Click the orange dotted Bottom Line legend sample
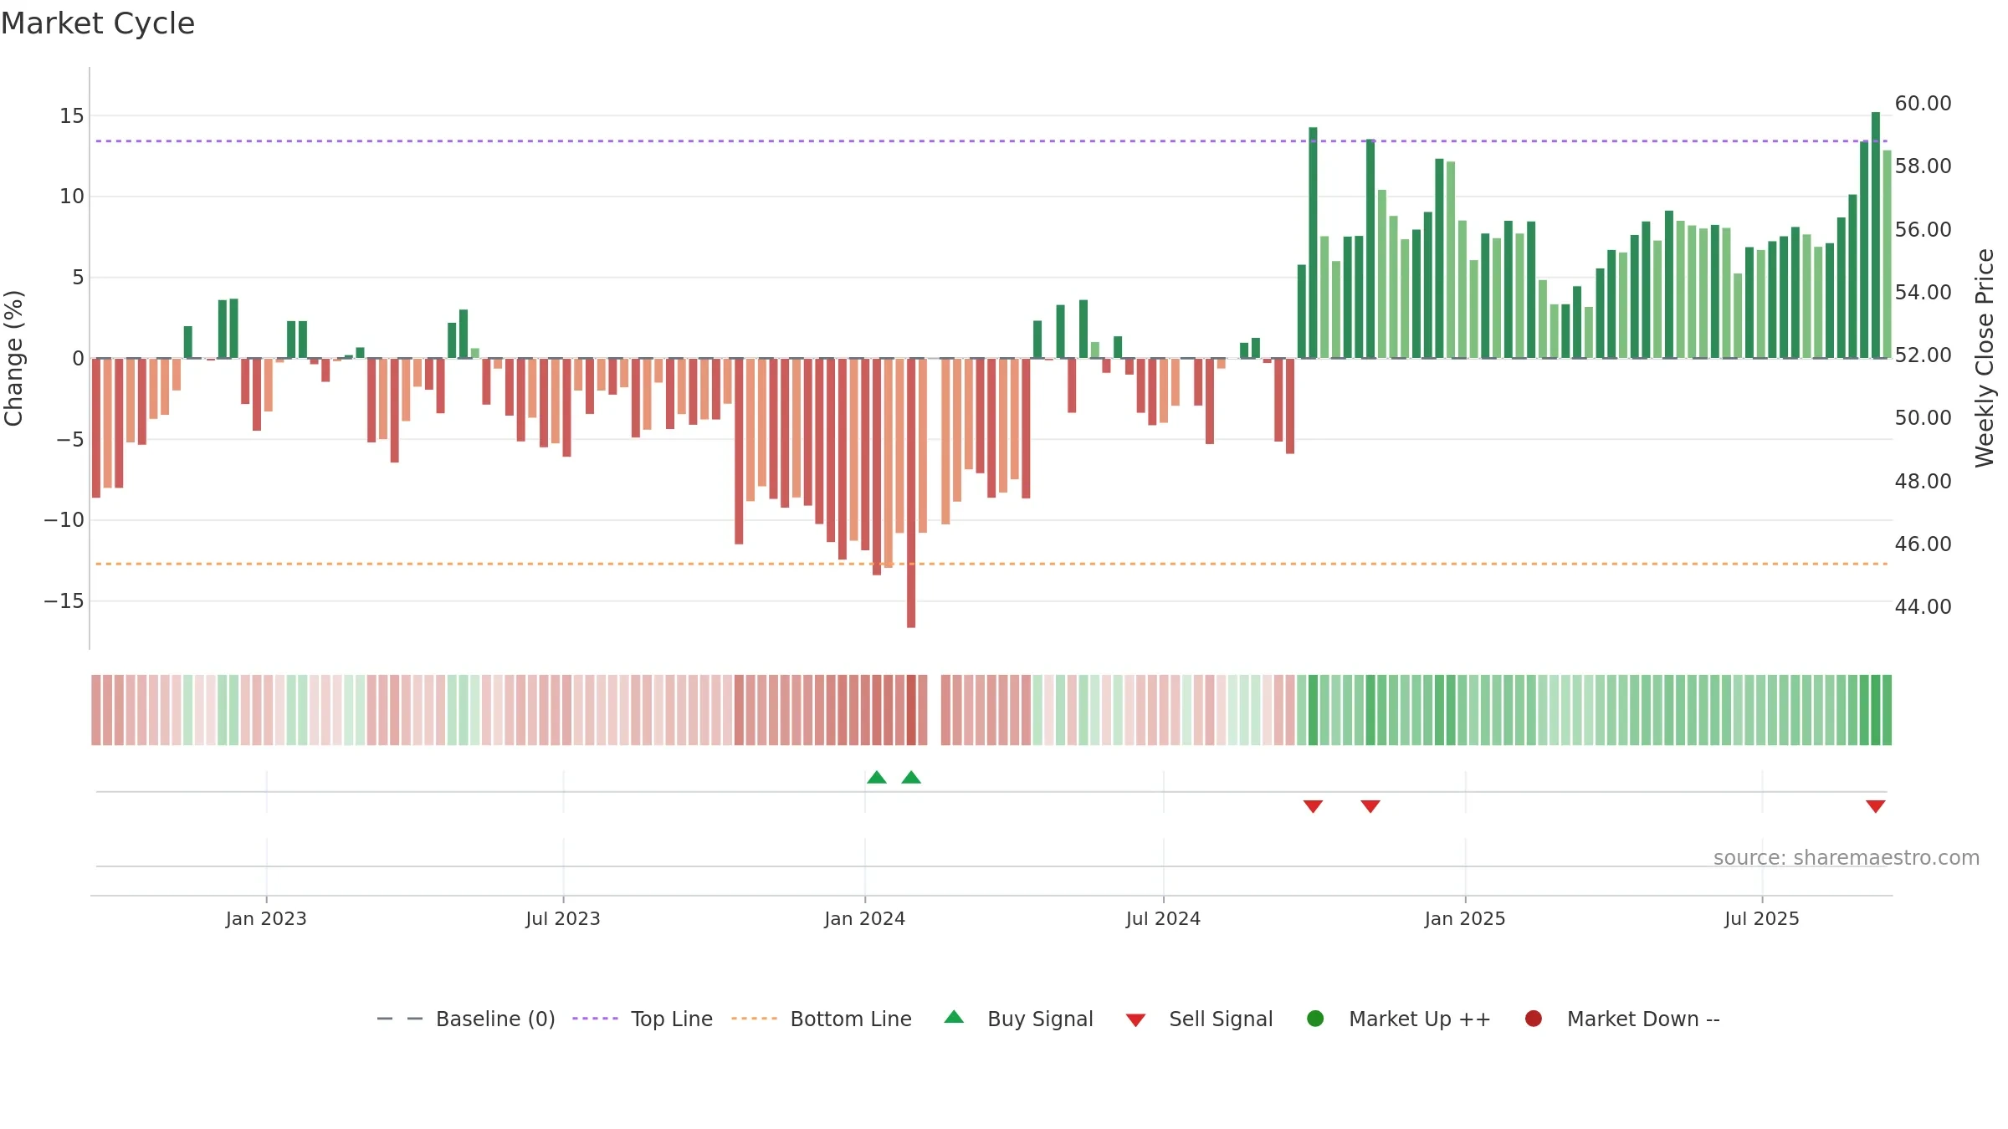2008x1129 pixels. [754, 1019]
